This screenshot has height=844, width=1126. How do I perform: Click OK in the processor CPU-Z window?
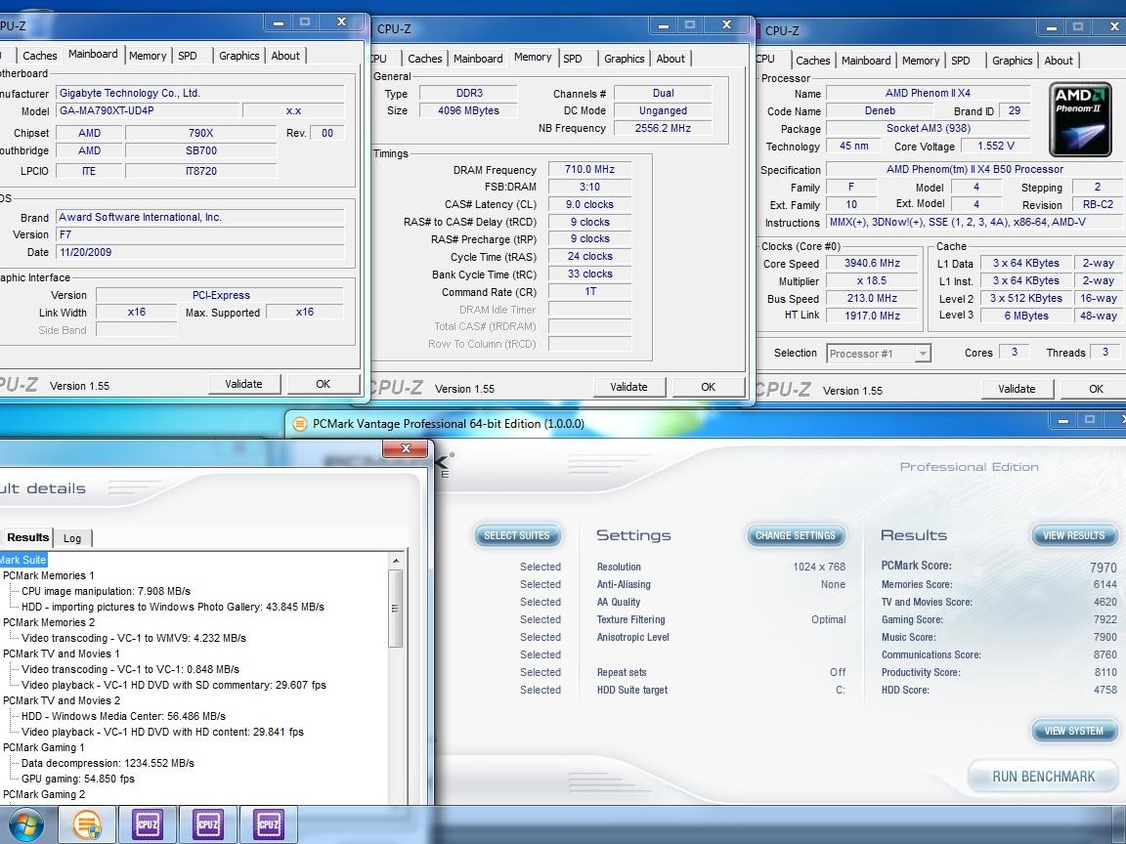[1096, 389]
